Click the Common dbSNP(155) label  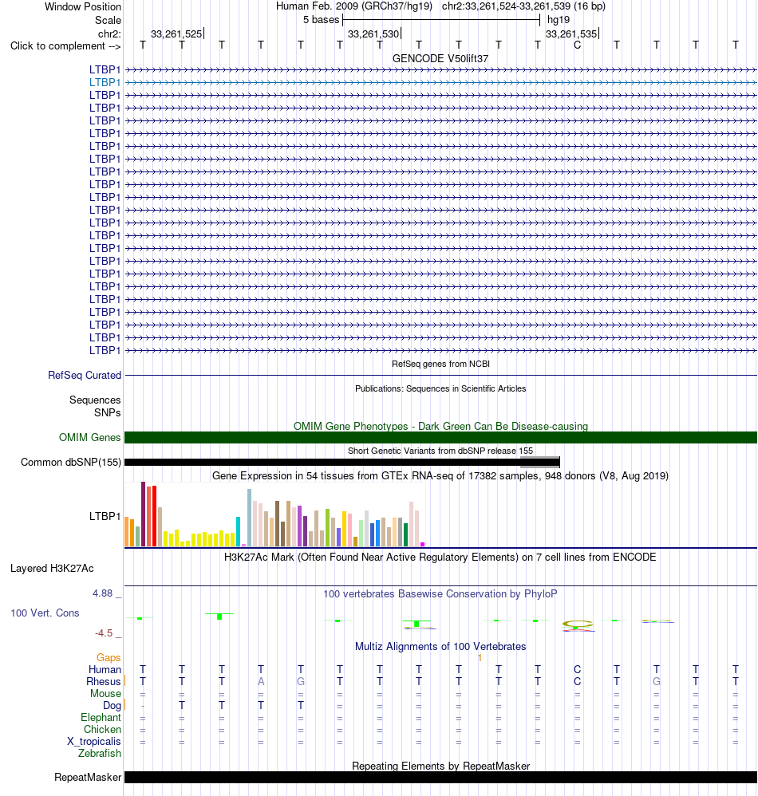tap(71, 462)
